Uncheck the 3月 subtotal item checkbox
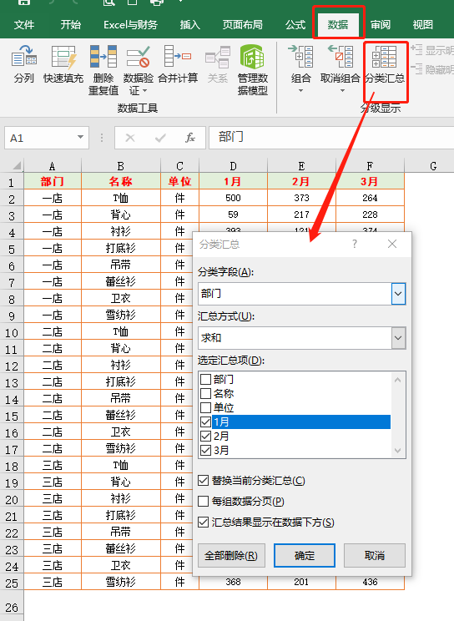454x621 pixels. pyautogui.click(x=205, y=450)
